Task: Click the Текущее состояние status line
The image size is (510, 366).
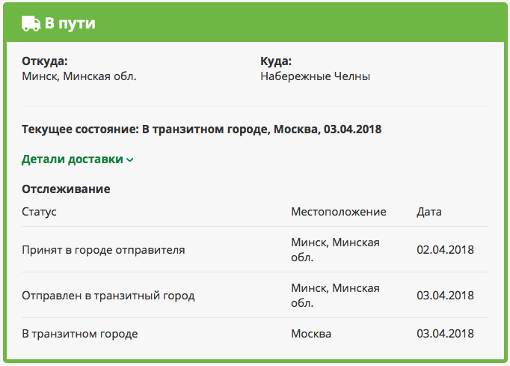Action: coord(202,129)
